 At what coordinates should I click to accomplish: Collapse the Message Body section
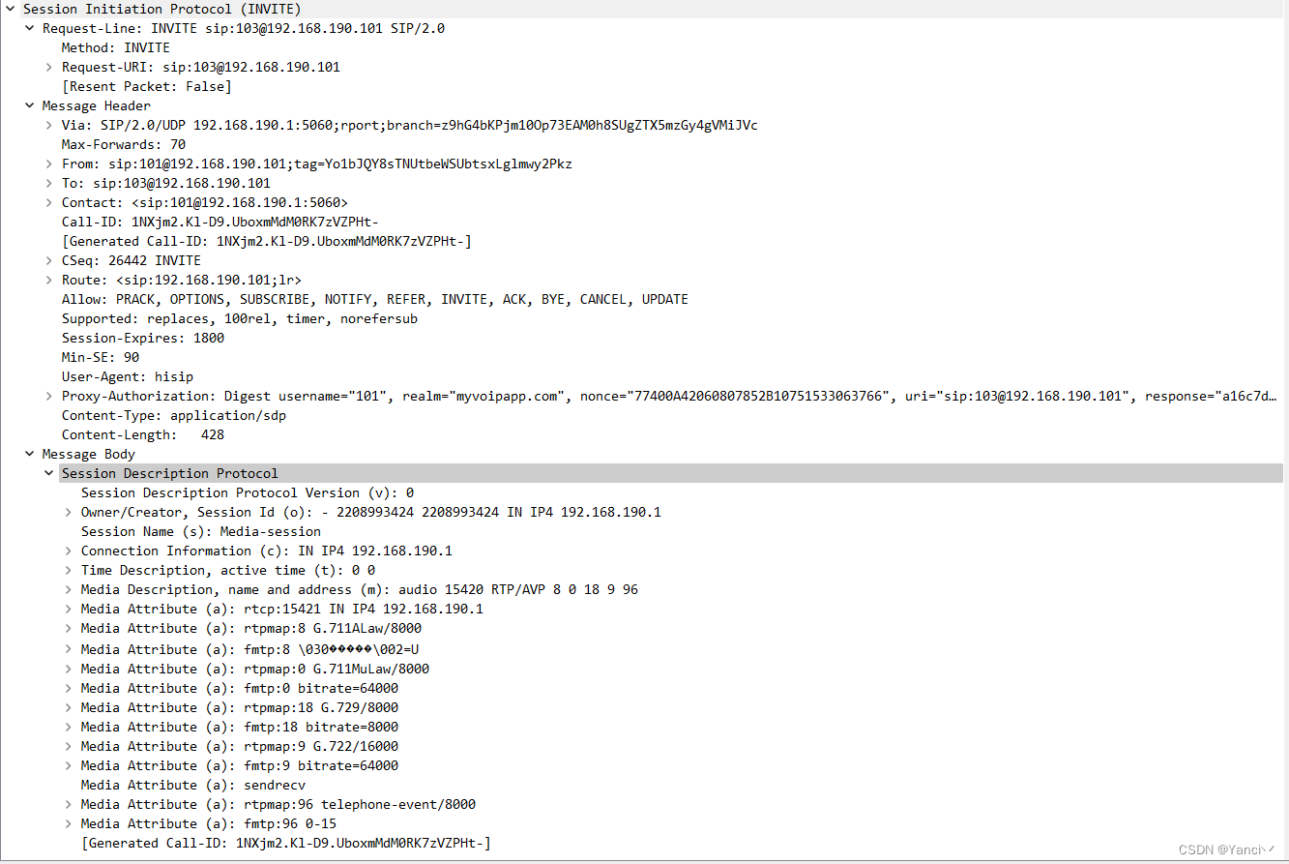28,454
